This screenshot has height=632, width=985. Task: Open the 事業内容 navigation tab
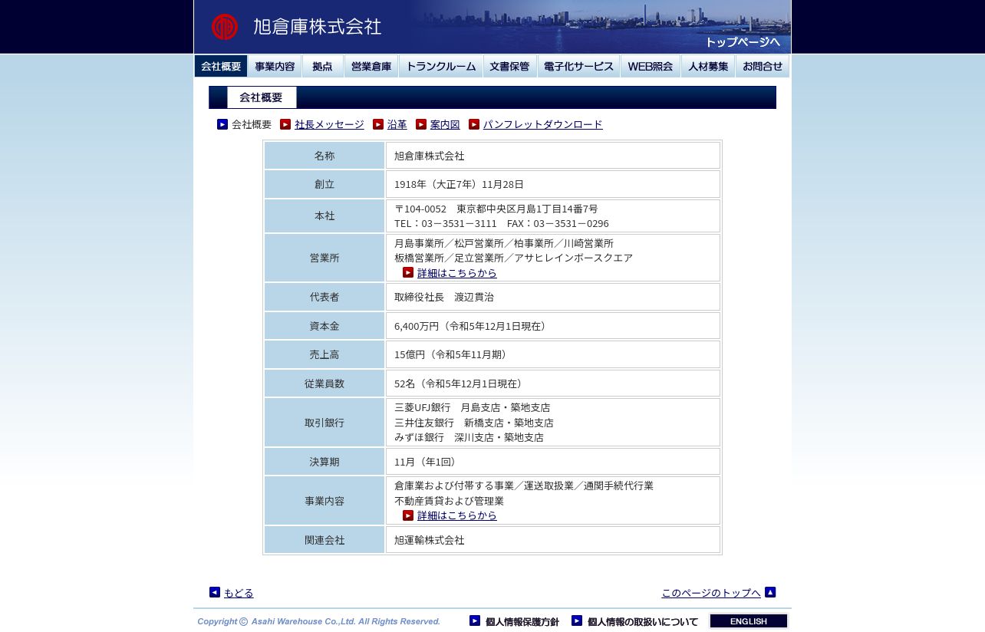[x=275, y=66]
